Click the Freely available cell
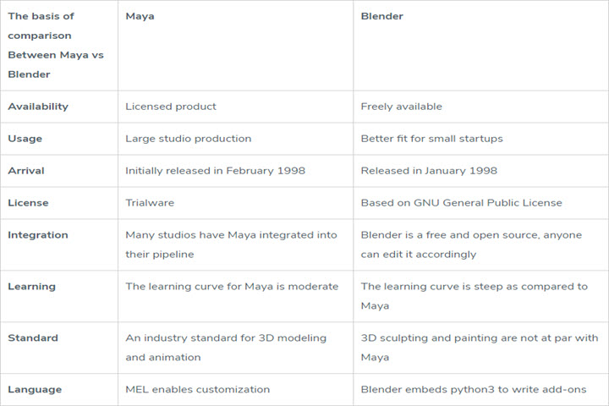The width and height of the screenshot is (609, 406). tap(401, 107)
